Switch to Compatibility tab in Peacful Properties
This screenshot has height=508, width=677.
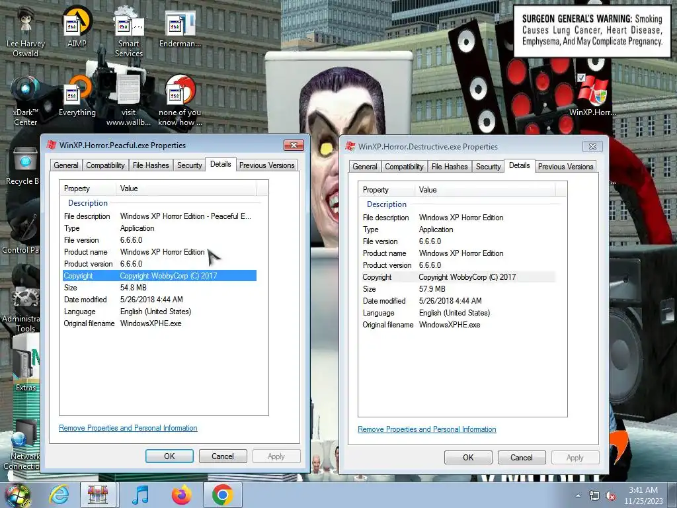point(105,165)
